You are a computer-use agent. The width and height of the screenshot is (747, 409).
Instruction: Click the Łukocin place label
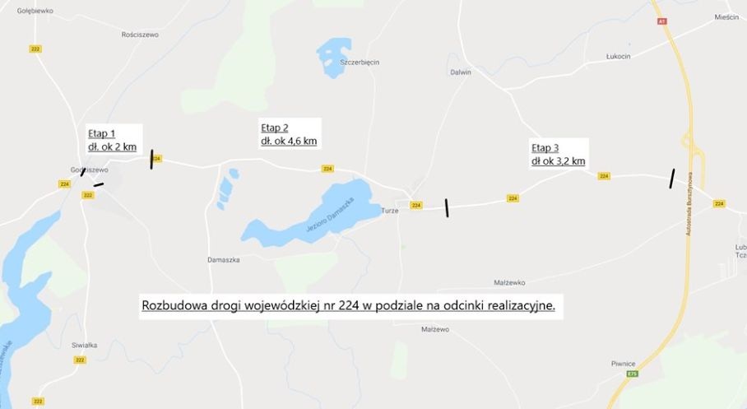pyautogui.click(x=619, y=56)
